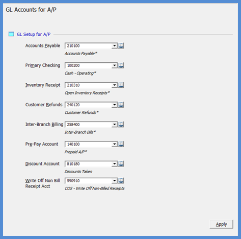241x239 pixels.
Task: Expand the Primary Checking dropdown arrow
Action: (x=115, y=65)
